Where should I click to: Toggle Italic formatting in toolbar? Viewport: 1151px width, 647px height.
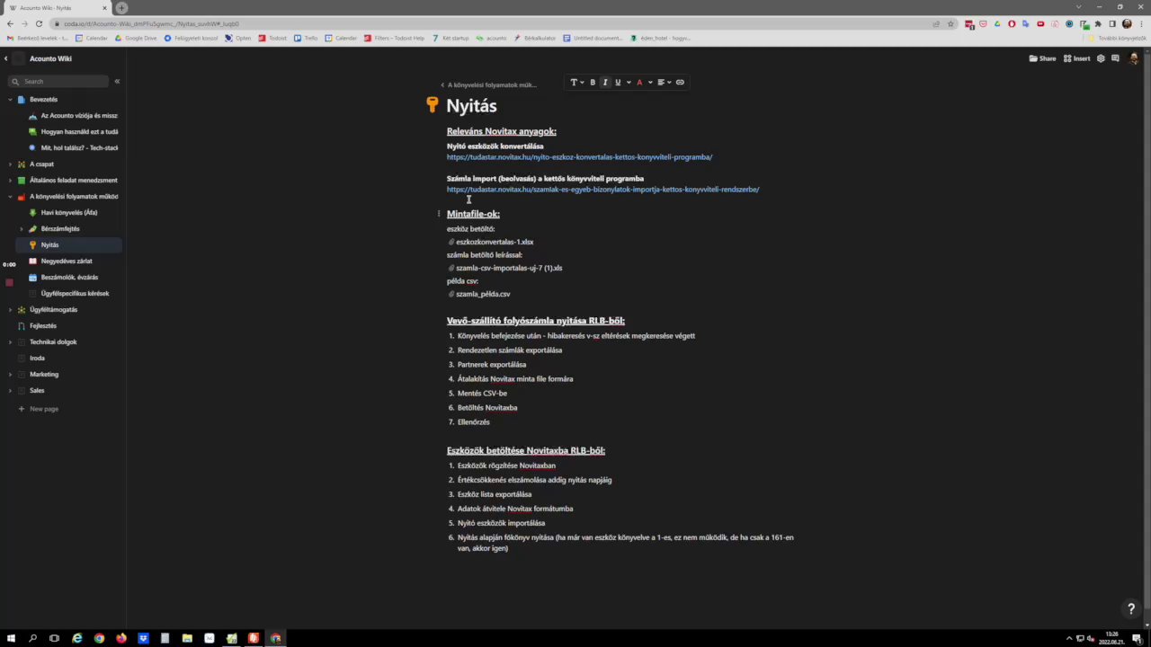(x=604, y=83)
